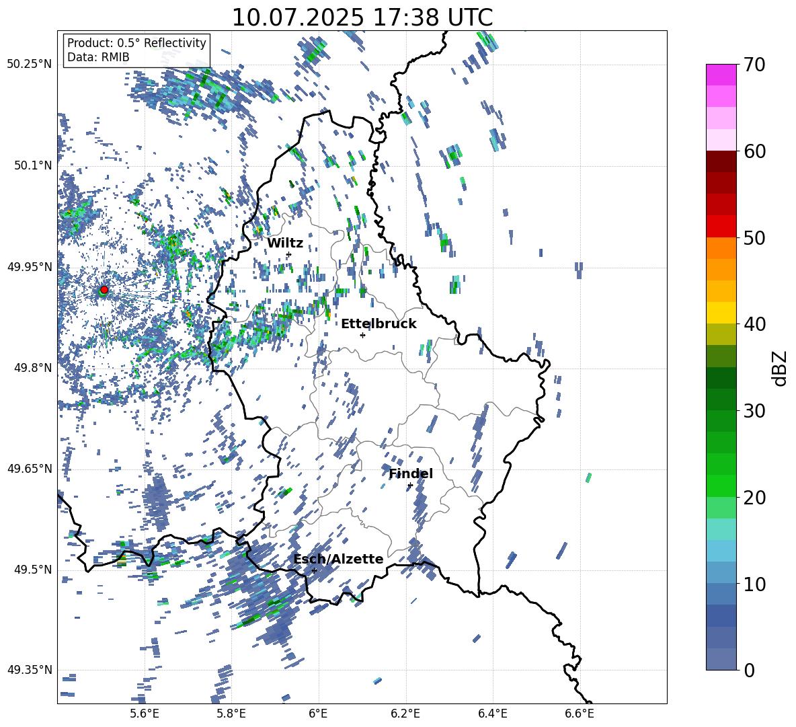Viewport: 796px width, 727px height.
Task: Click the 50.1°N latitude label
Action: point(32,165)
